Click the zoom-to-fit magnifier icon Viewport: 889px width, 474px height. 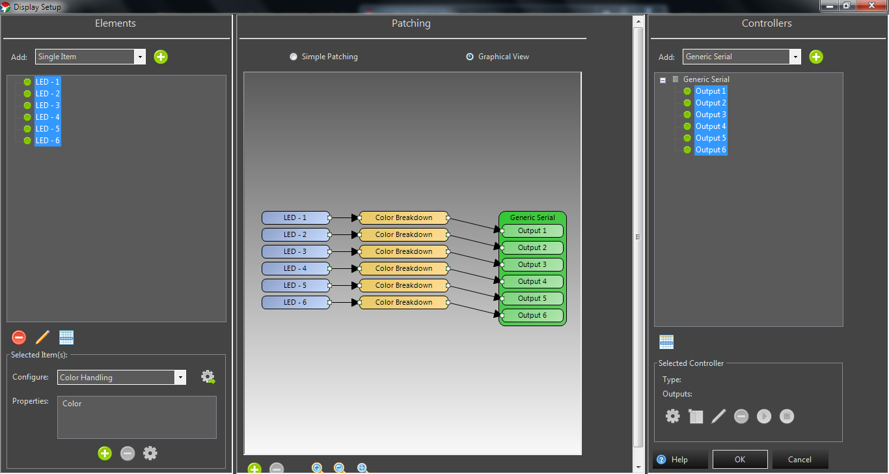(x=363, y=468)
